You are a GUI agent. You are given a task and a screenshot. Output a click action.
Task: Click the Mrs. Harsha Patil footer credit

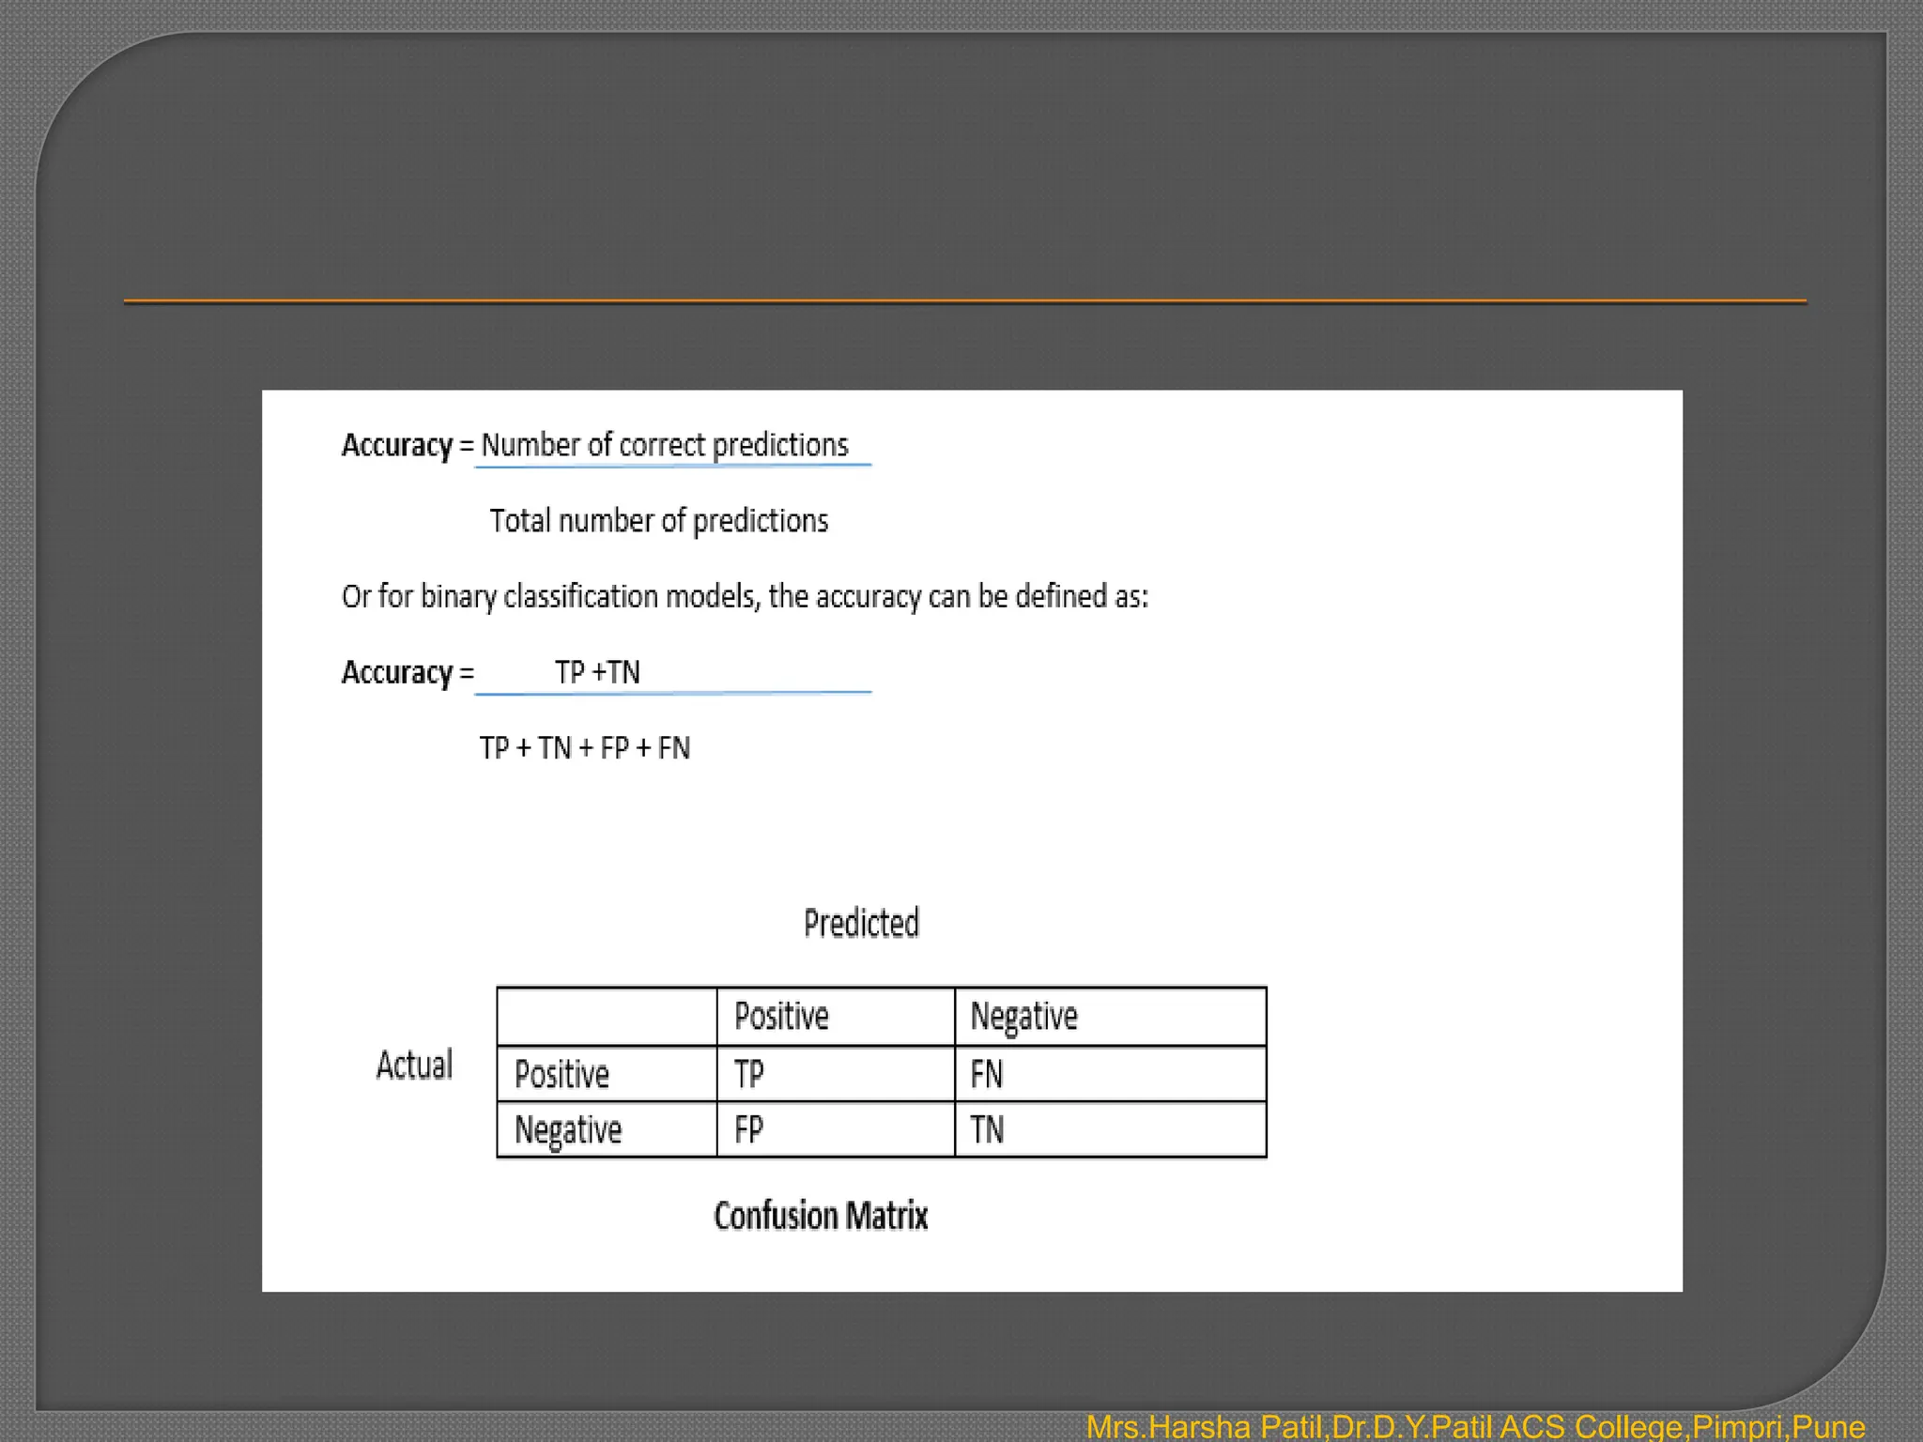click(x=1474, y=1426)
